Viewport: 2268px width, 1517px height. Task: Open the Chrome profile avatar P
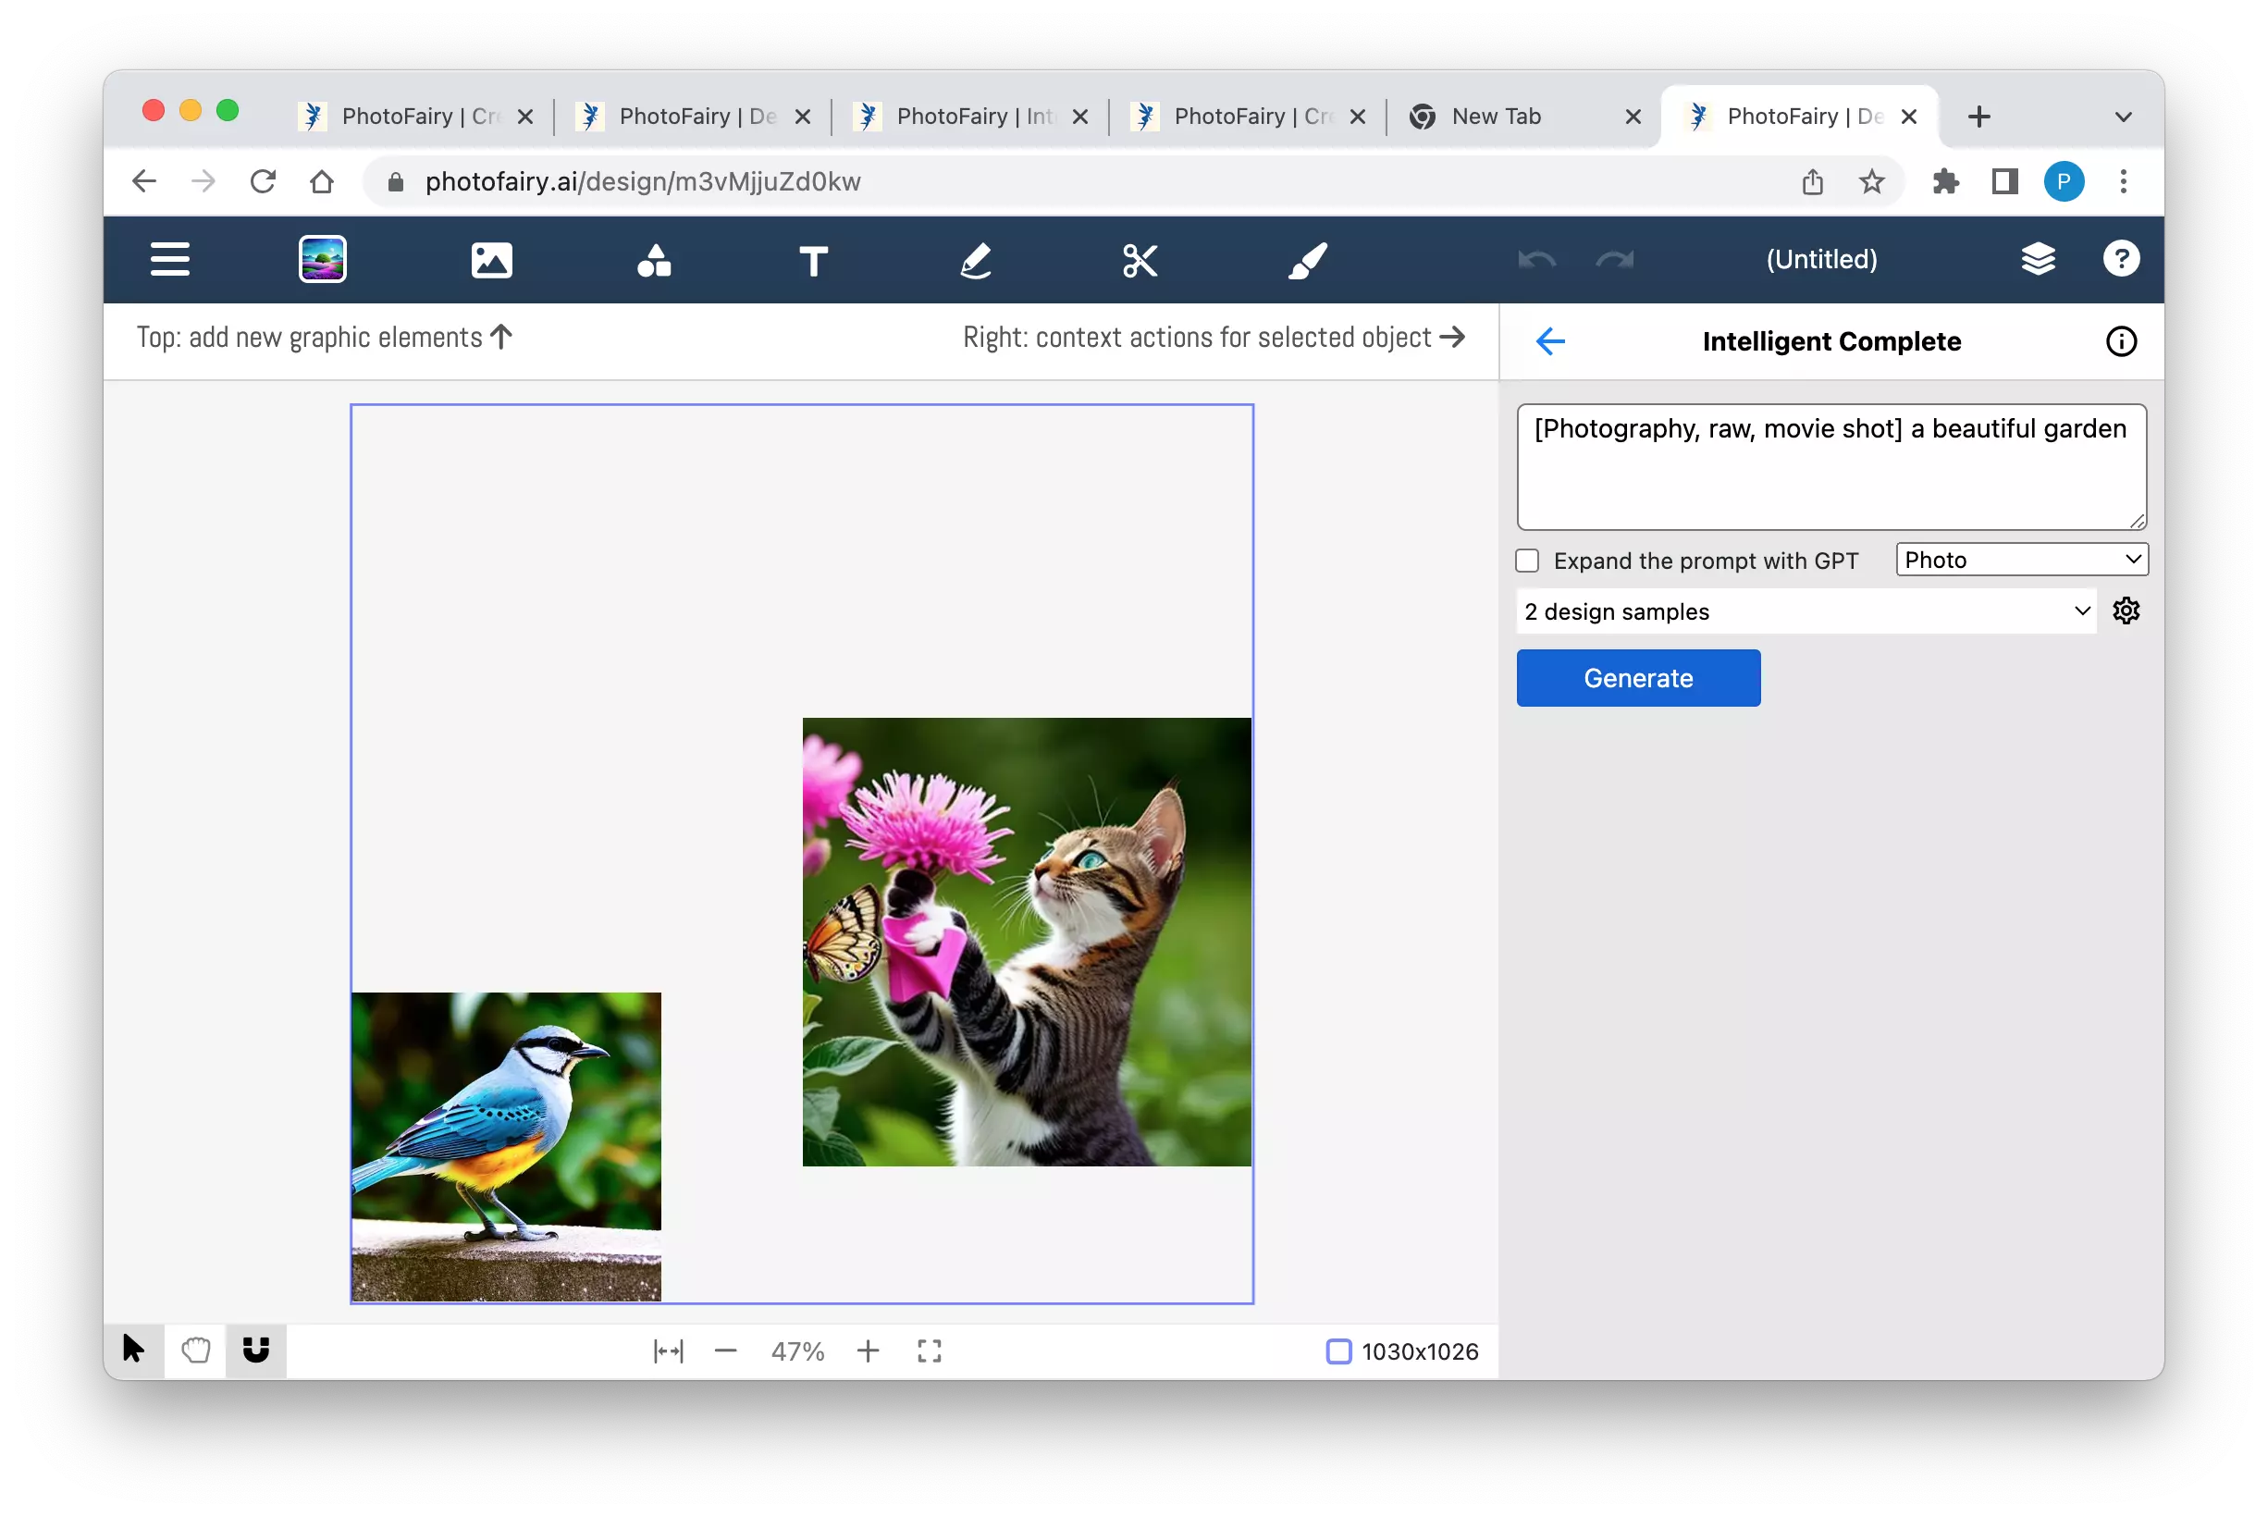pyautogui.click(x=2063, y=182)
